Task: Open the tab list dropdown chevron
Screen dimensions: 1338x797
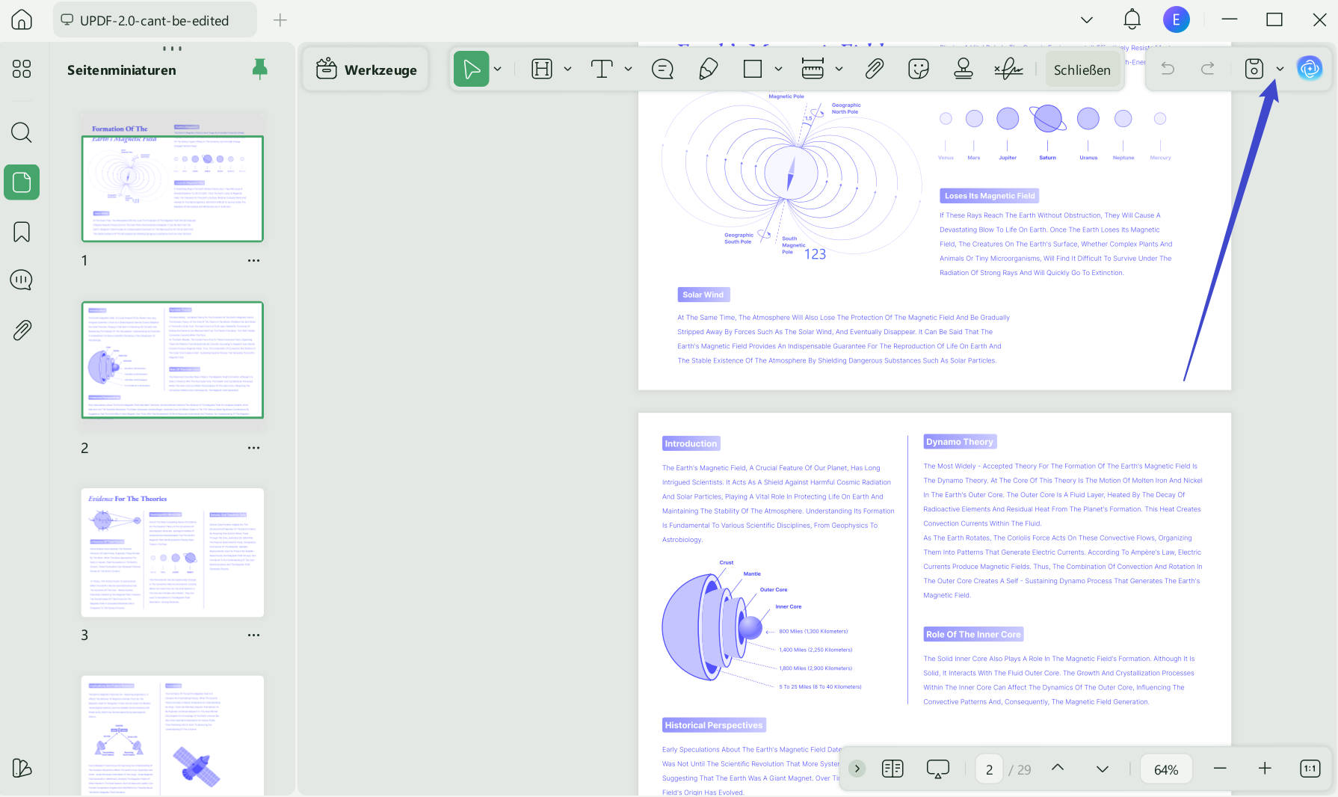Action: click(1087, 20)
